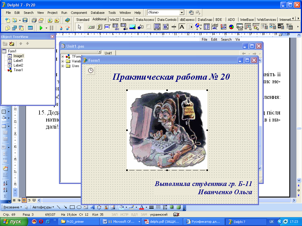Open the Component menu
302x226 pixels.
[79, 13]
